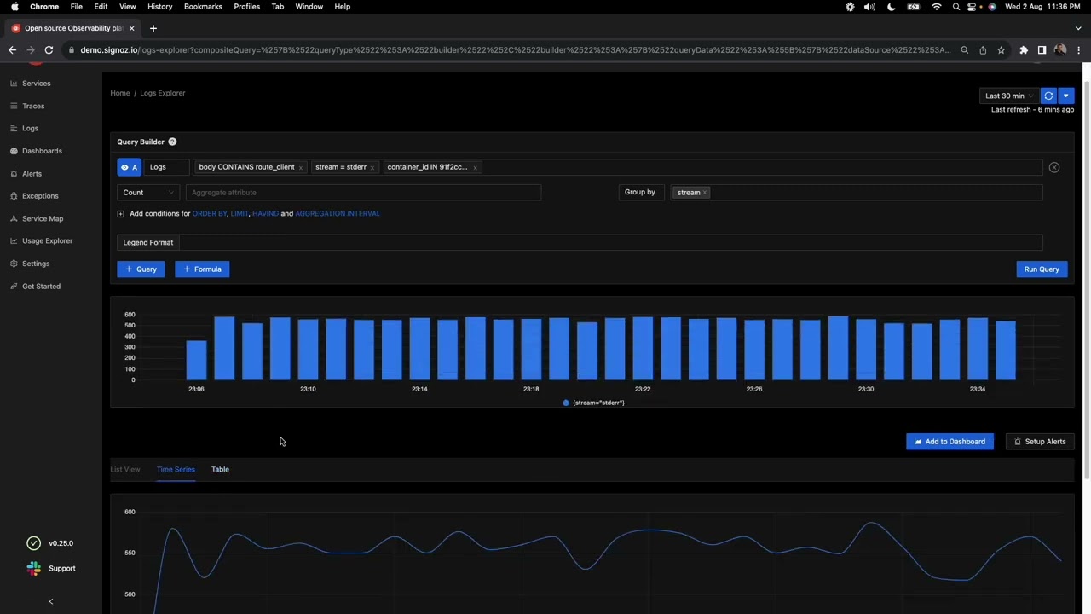Open Chrome File menu
This screenshot has width=1091, height=614.
pyautogui.click(x=77, y=7)
